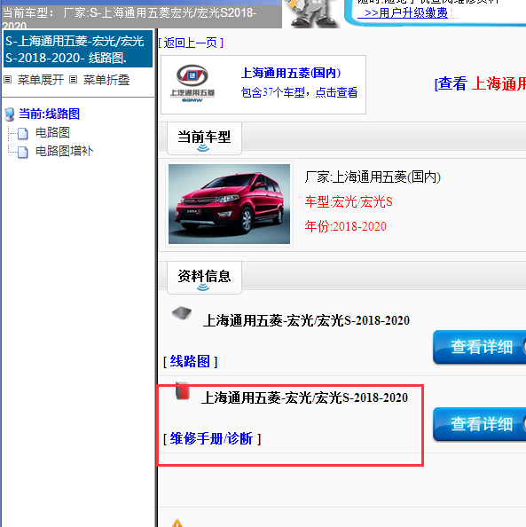Viewport: 526px width, 527px height.
Task: Click the 菜单折叠 list icon
Action: pyautogui.click(x=74, y=80)
